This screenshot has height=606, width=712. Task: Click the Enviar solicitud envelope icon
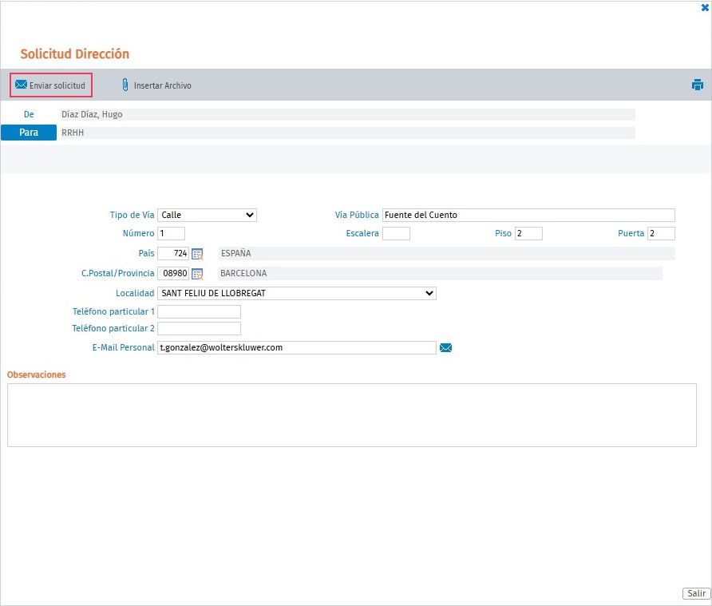coord(21,85)
